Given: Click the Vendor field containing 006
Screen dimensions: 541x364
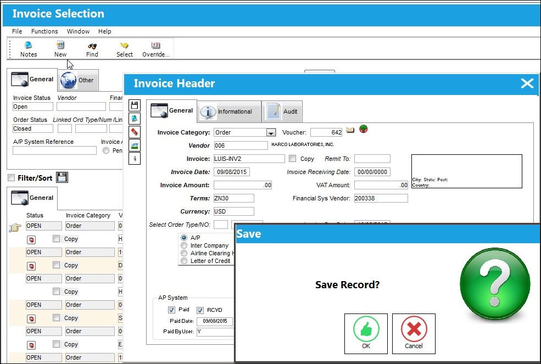Looking at the screenshot, I should (x=241, y=145).
